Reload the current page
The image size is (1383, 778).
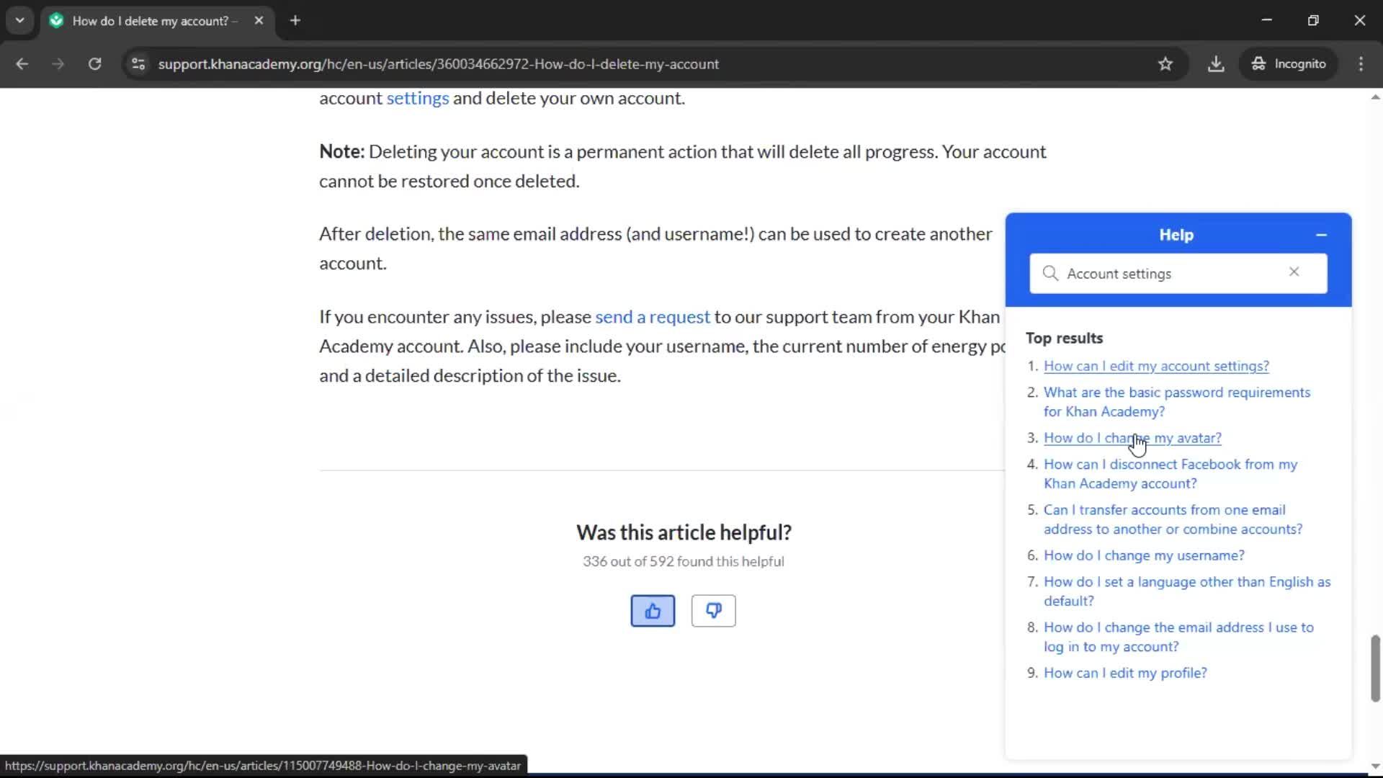[94, 64]
